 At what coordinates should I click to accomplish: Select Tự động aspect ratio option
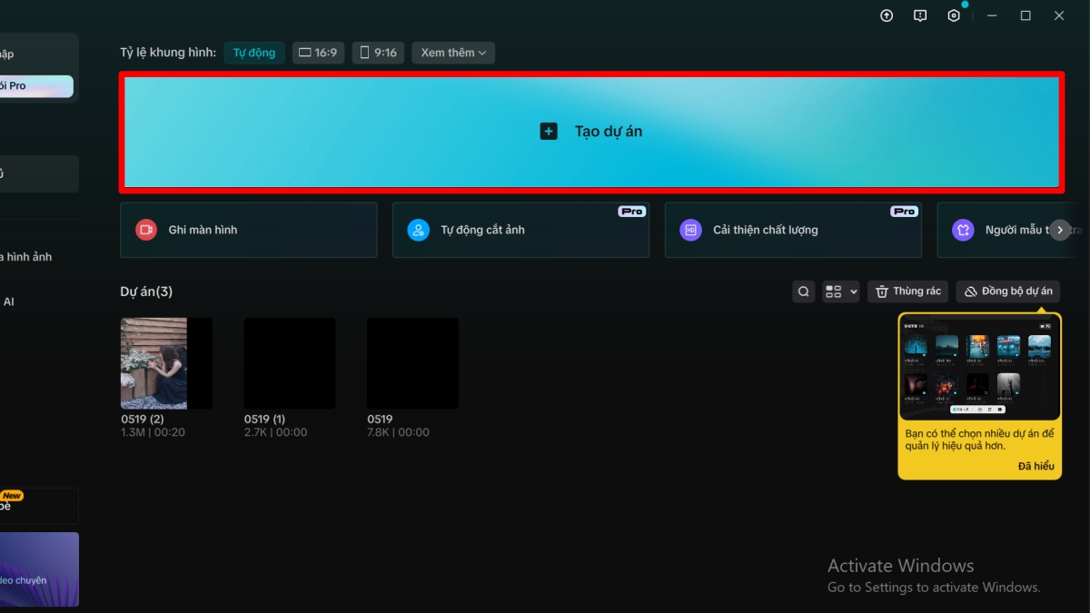point(253,52)
